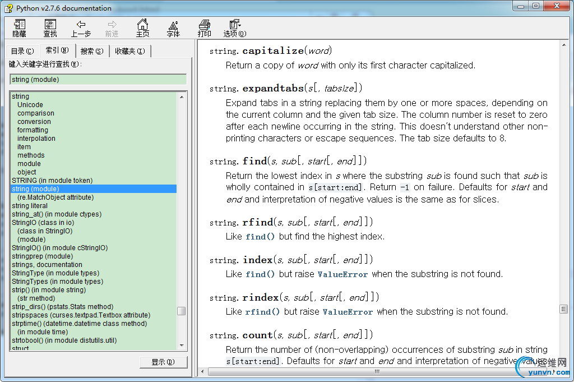Open the ValueError link under index

click(x=342, y=274)
